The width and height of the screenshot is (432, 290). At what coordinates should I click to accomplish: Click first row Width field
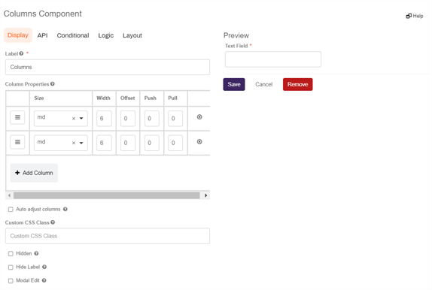pyautogui.click(x=104, y=119)
